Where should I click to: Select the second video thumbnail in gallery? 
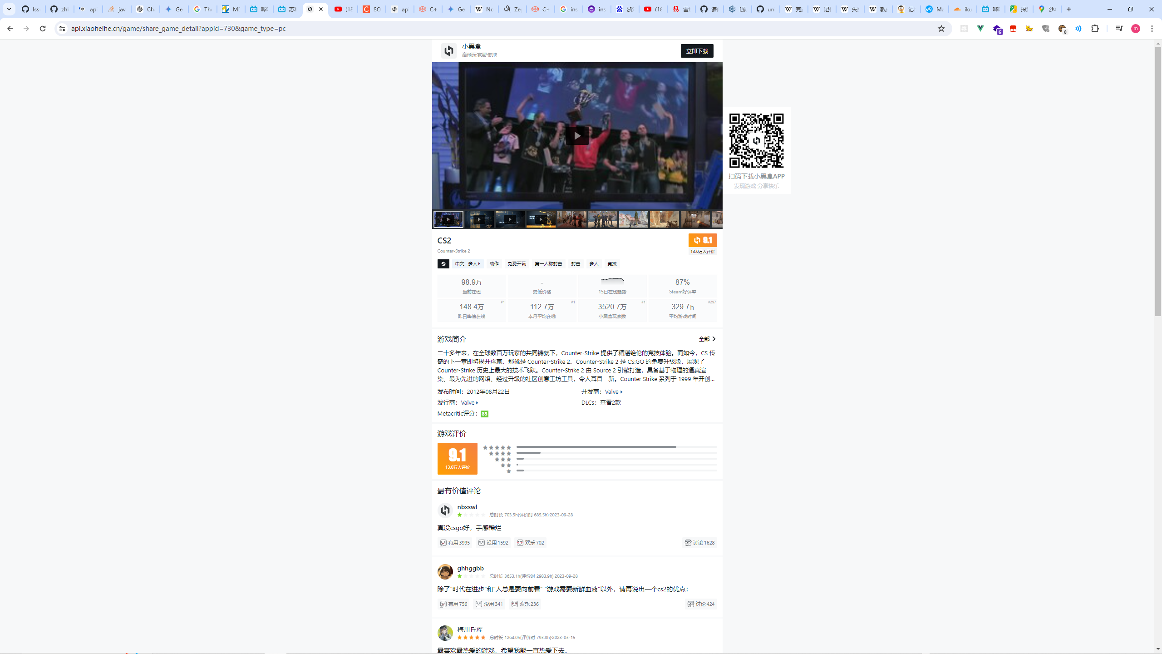coord(479,219)
